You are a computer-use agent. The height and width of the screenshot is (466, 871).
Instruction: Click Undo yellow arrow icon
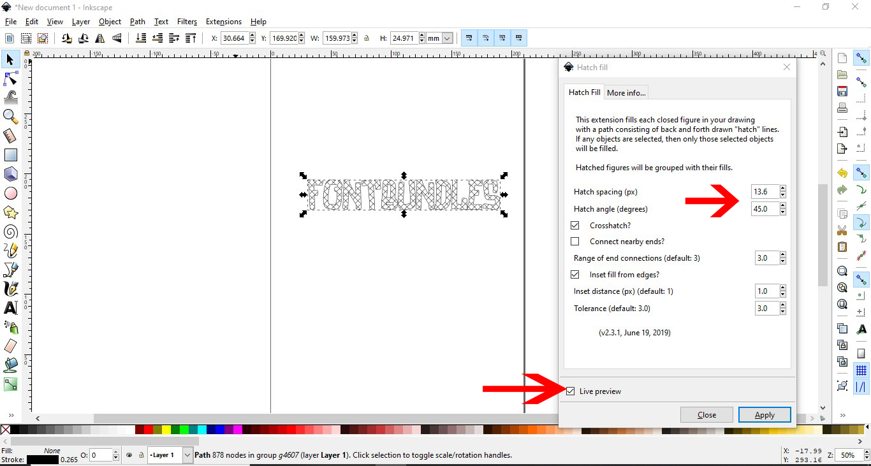pos(842,173)
